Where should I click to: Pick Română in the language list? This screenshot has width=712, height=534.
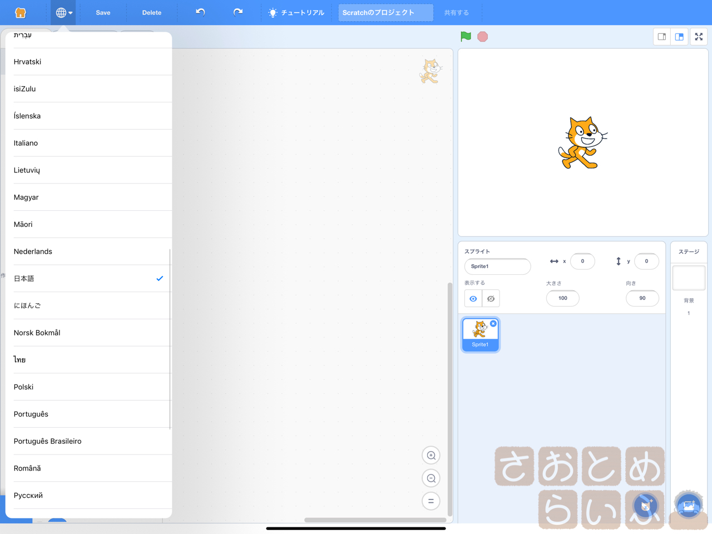pos(88,468)
